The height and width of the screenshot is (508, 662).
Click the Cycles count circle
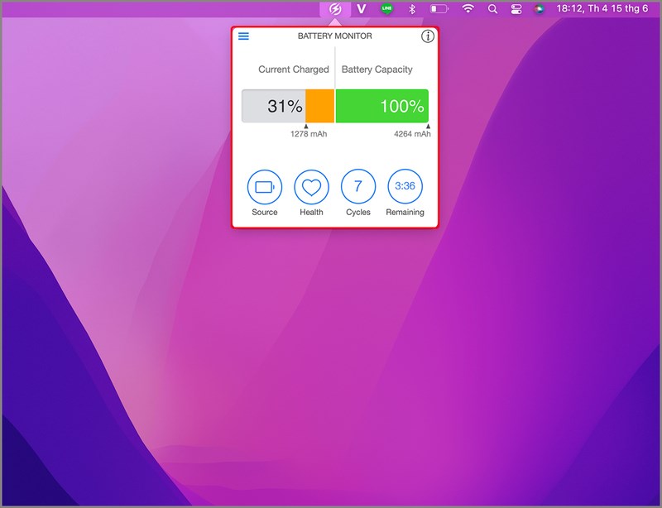click(358, 187)
